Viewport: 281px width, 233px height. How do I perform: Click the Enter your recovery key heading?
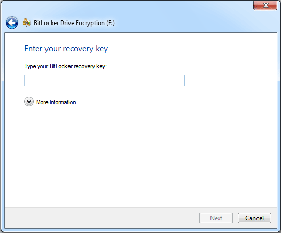click(66, 49)
